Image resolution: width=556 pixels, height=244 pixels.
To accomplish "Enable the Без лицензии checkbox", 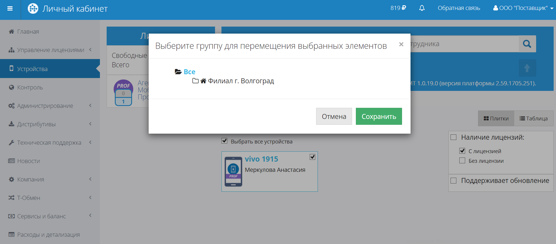I will coord(462,160).
